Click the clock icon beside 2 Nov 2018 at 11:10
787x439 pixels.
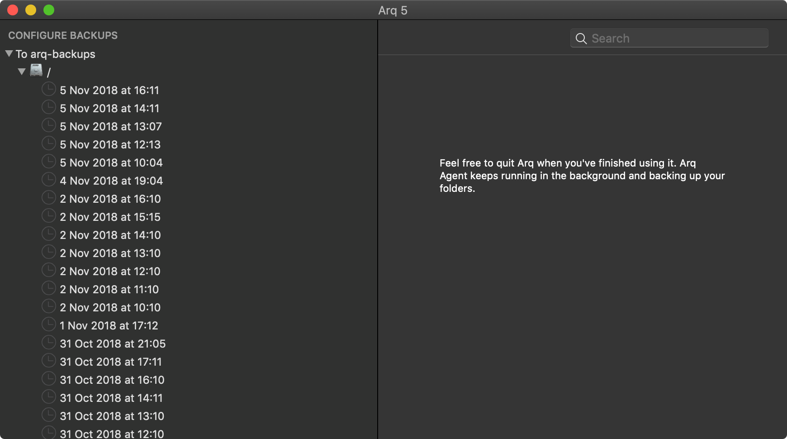click(49, 288)
